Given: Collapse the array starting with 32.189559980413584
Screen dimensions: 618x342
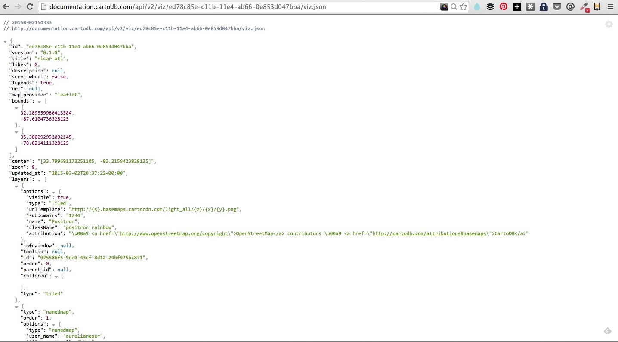Looking at the screenshot, I should (16, 107).
